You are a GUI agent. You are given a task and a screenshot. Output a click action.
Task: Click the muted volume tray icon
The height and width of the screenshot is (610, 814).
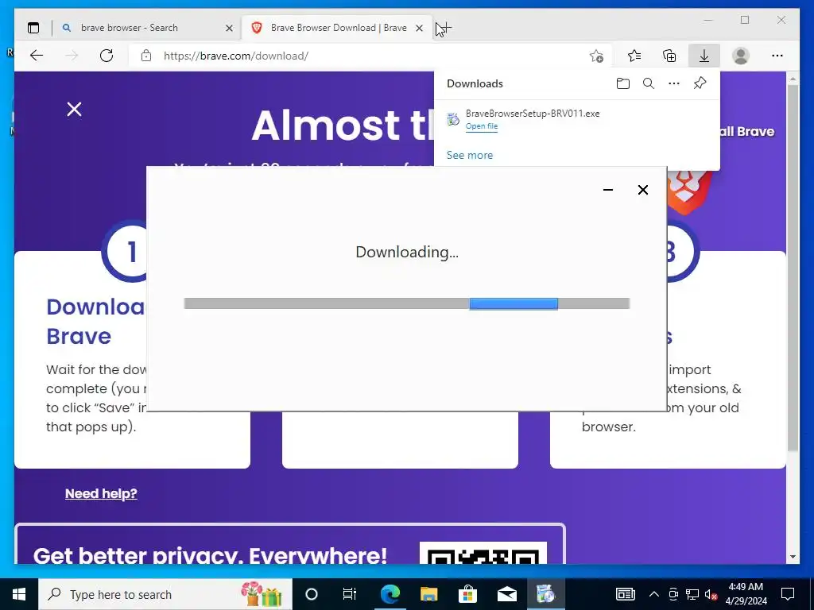point(711,594)
